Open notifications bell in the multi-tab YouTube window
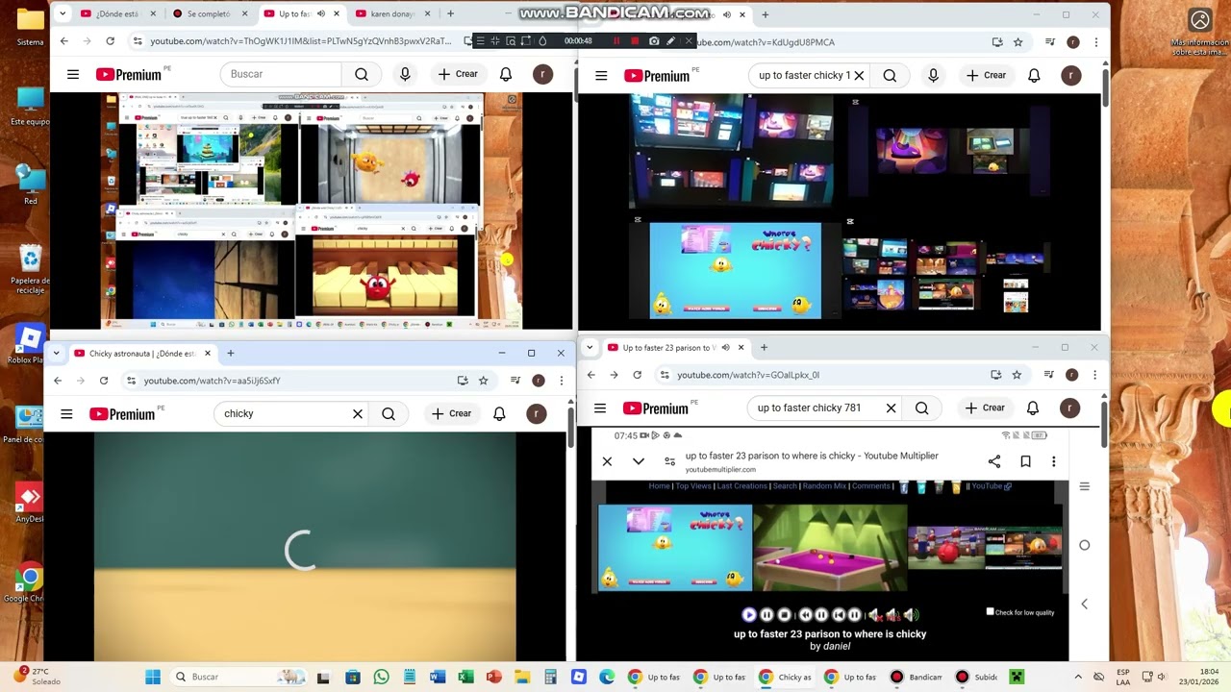This screenshot has width=1231, height=692. tap(506, 74)
